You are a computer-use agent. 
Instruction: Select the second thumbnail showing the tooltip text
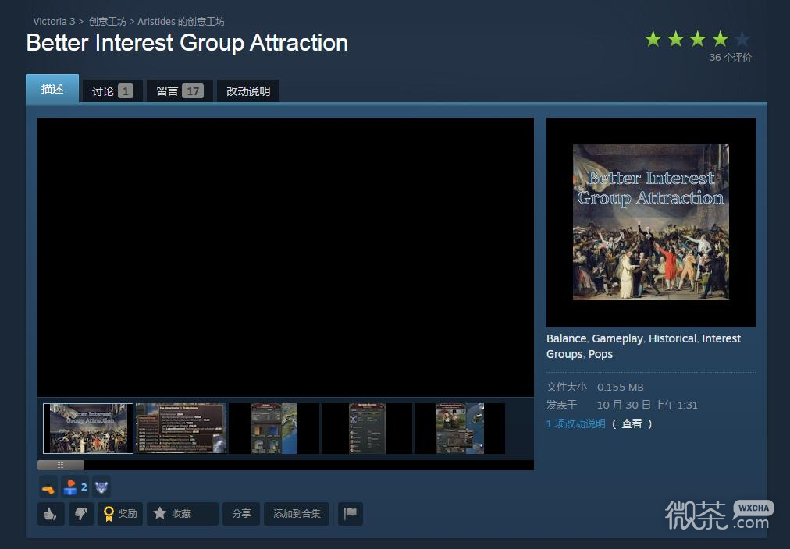[x=181, y=428]
